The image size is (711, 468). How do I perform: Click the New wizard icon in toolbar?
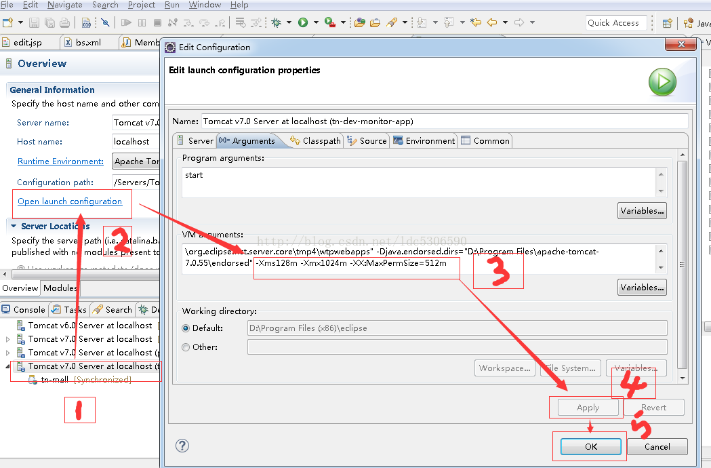7,22
